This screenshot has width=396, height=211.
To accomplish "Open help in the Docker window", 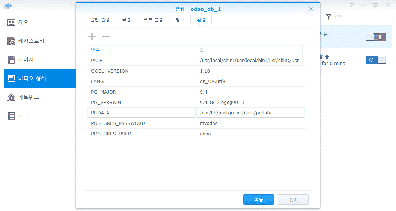I will tap(352, 5).
